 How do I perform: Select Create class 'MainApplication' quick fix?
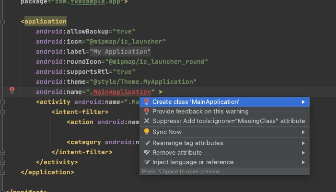point(224,102)
